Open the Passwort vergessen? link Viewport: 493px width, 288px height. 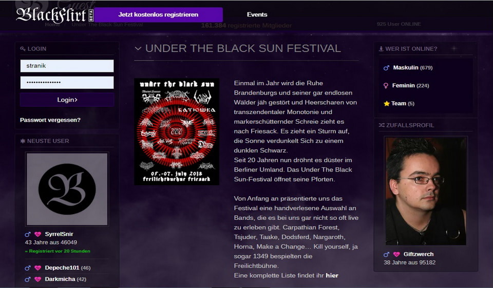click(50, 120)
